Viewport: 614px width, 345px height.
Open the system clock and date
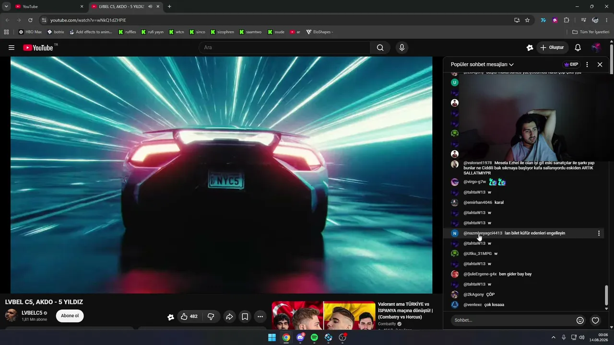599,337
